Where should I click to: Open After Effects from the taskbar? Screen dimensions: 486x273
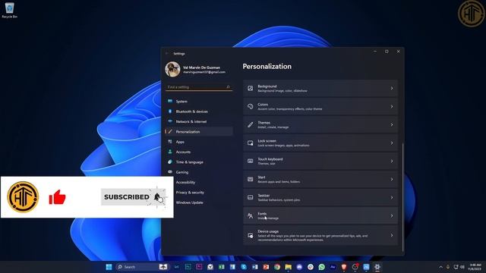tap(333, 267)
